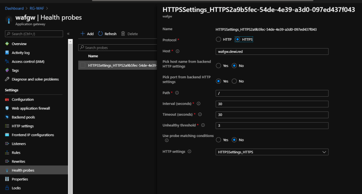362x194 pixels.
Task: Collapse the sidebar using the double-chevron
Action: tap(68, 34)
